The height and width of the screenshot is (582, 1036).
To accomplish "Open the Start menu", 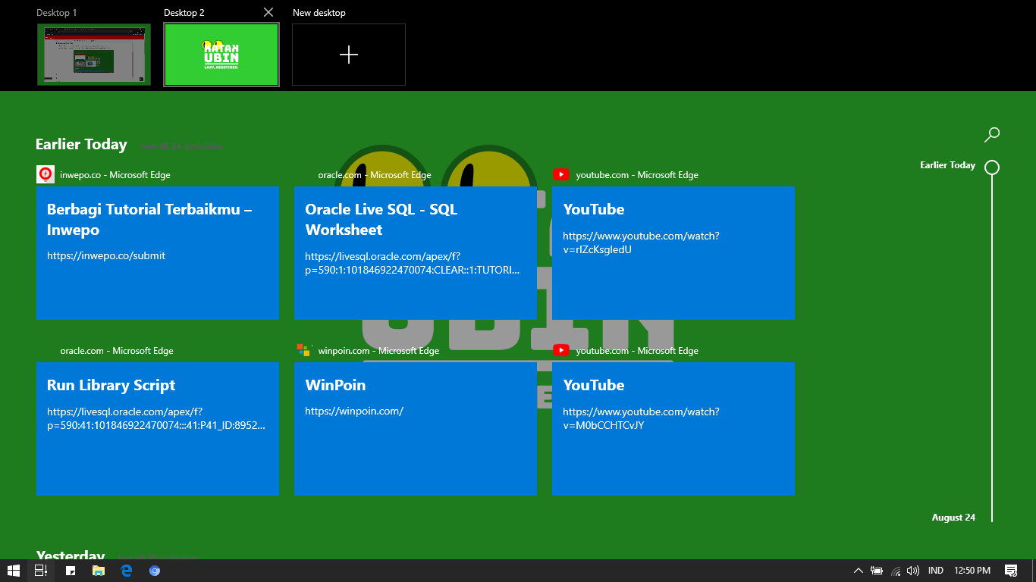I will click(x=14, y=571).
